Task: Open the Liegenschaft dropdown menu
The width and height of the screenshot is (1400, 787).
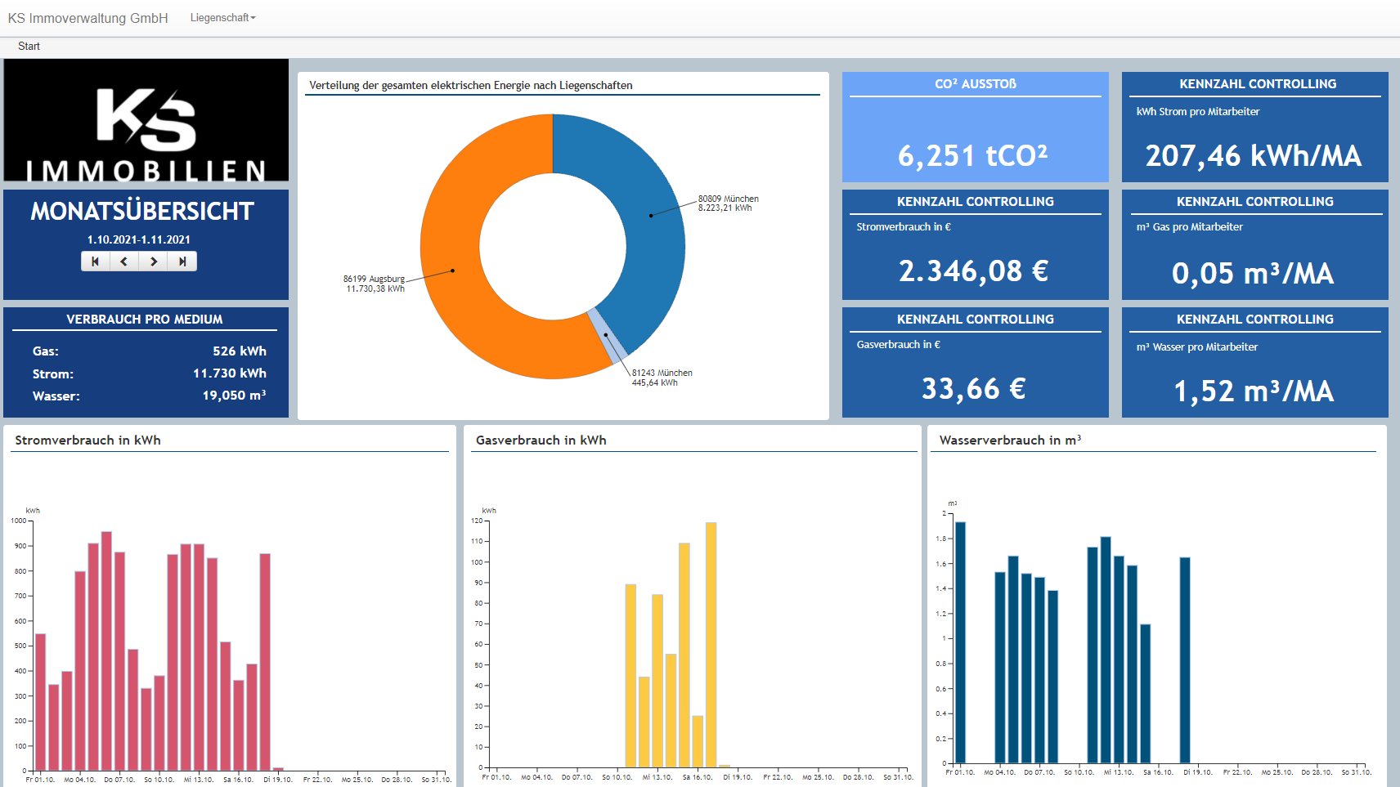Action: 222,18
